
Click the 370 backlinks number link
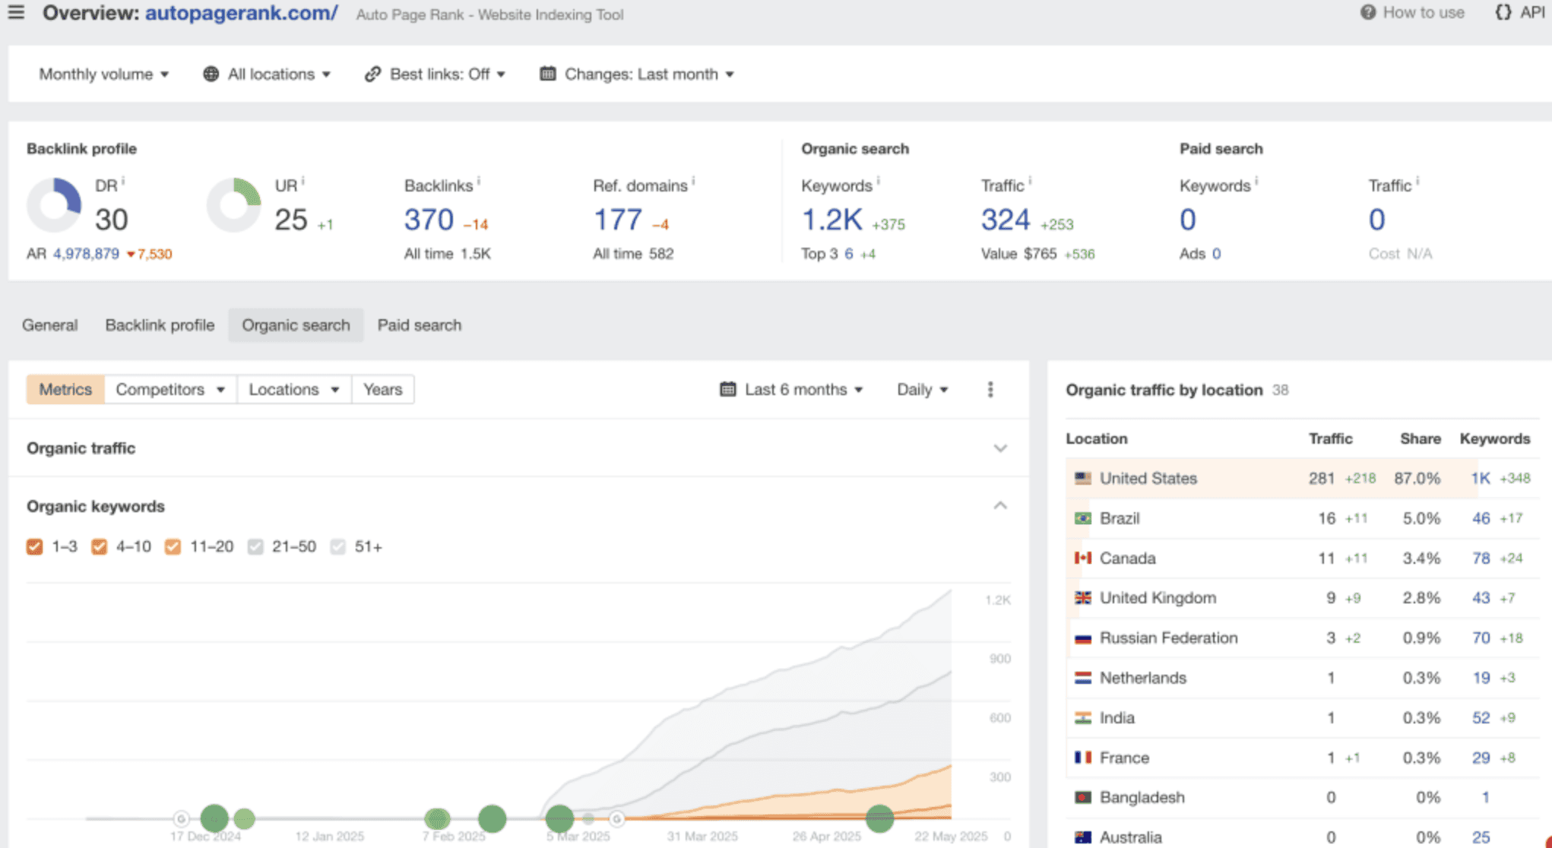429,220
